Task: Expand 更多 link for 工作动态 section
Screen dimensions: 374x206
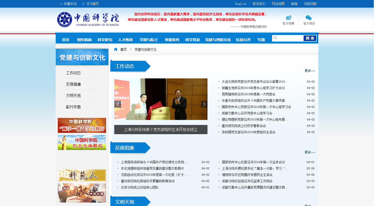Action: pyautogui.click(x=310, y=71)
